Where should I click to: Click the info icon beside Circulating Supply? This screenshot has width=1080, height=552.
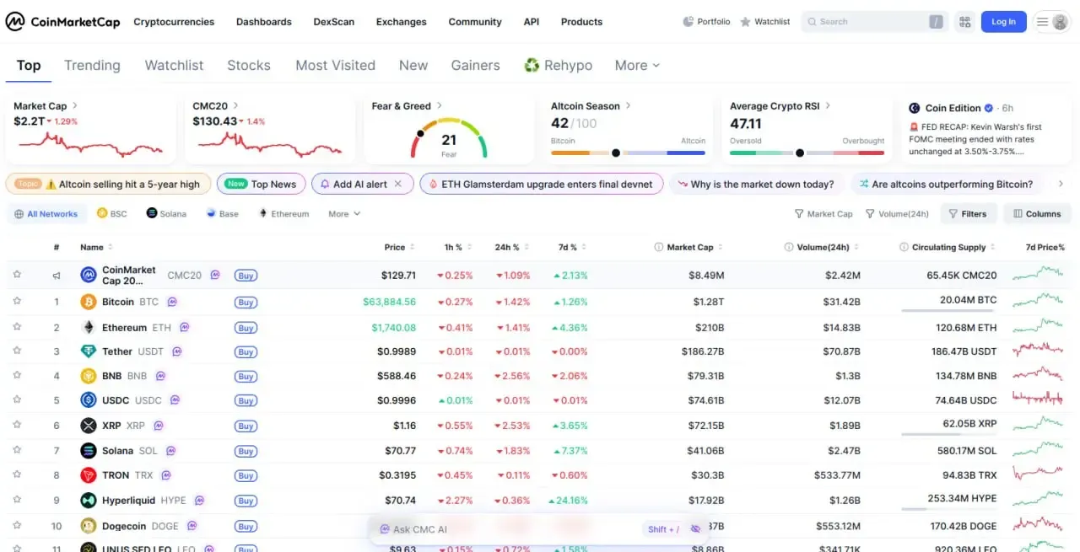point(904,248)
